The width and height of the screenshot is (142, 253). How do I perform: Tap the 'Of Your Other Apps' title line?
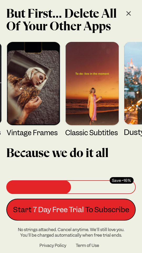tap(59, 26)
